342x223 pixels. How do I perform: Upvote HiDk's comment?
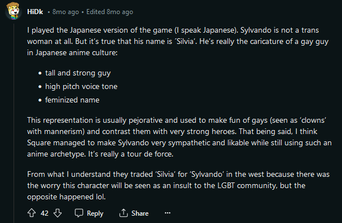[32, 213]
